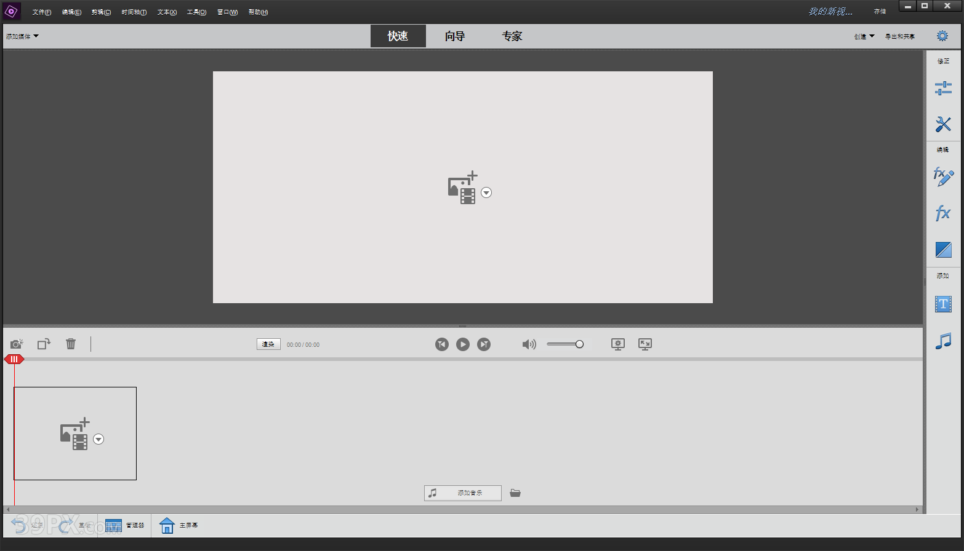The width and height of the screenshot is (964, 551).
Task: Open the Applied Effects fx pencil icon
Action: 942,177
